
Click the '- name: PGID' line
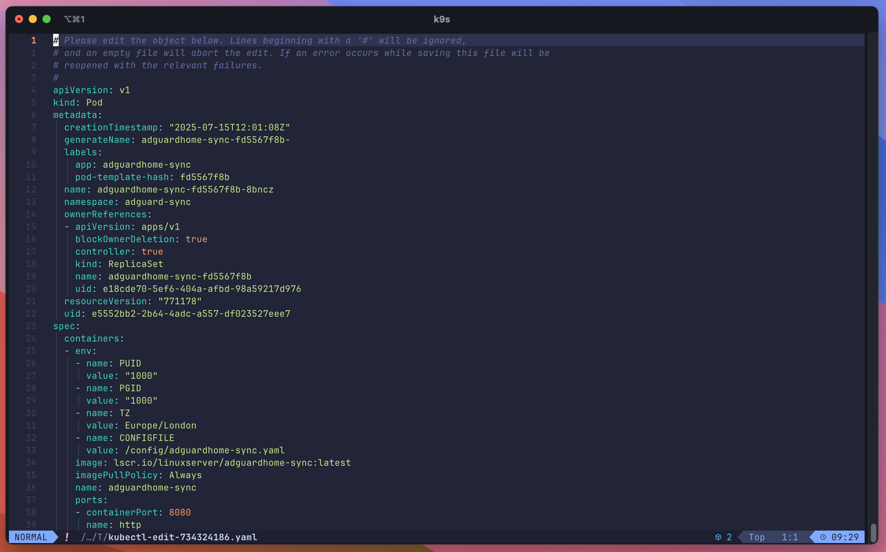pyautogui.click(x=108, y=388)
